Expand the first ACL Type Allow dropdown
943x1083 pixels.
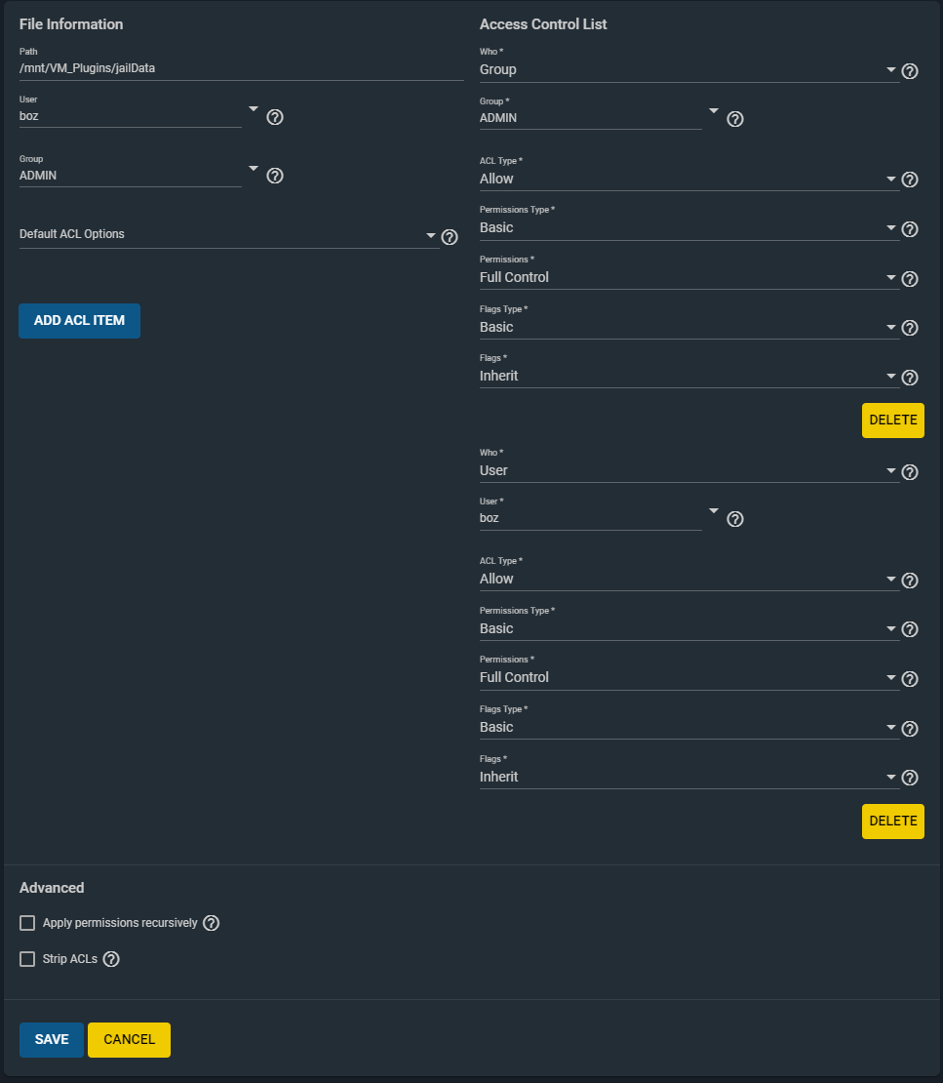688,180
